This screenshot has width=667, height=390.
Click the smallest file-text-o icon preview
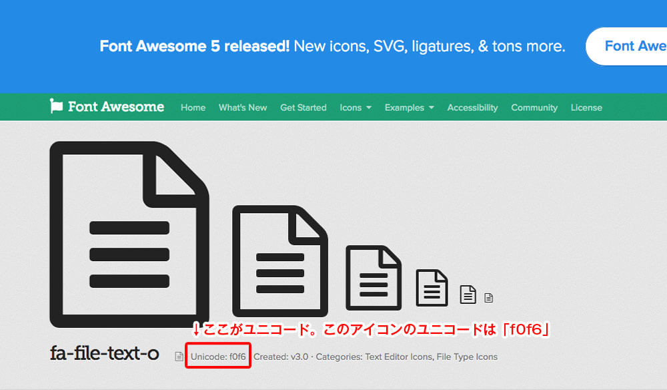pos(488,298)
